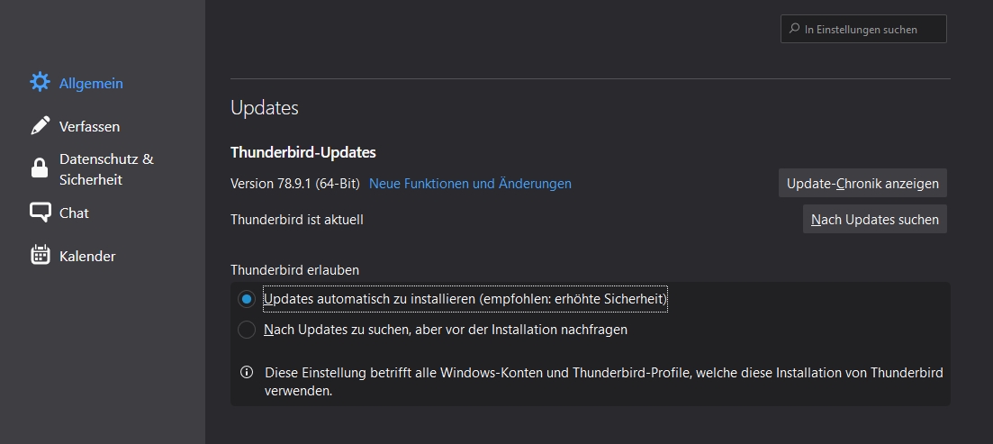Click the label 'Nach Updates zu suchen, aber nachfragen'
The image size is (993, 444).
pyautogui.click(x=445, y=330)
